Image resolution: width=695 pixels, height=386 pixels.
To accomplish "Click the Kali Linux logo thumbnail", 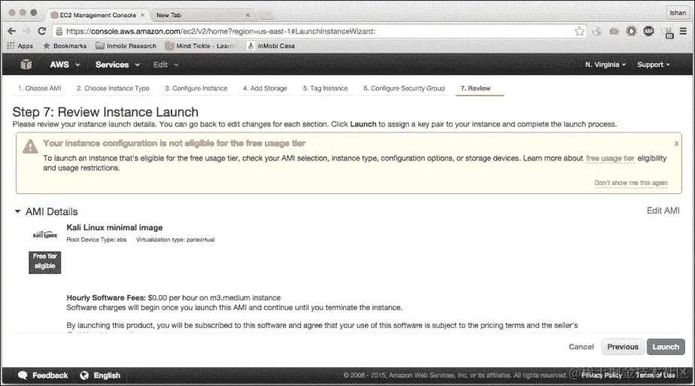I will pyautogui.click(x=45, y=235).
